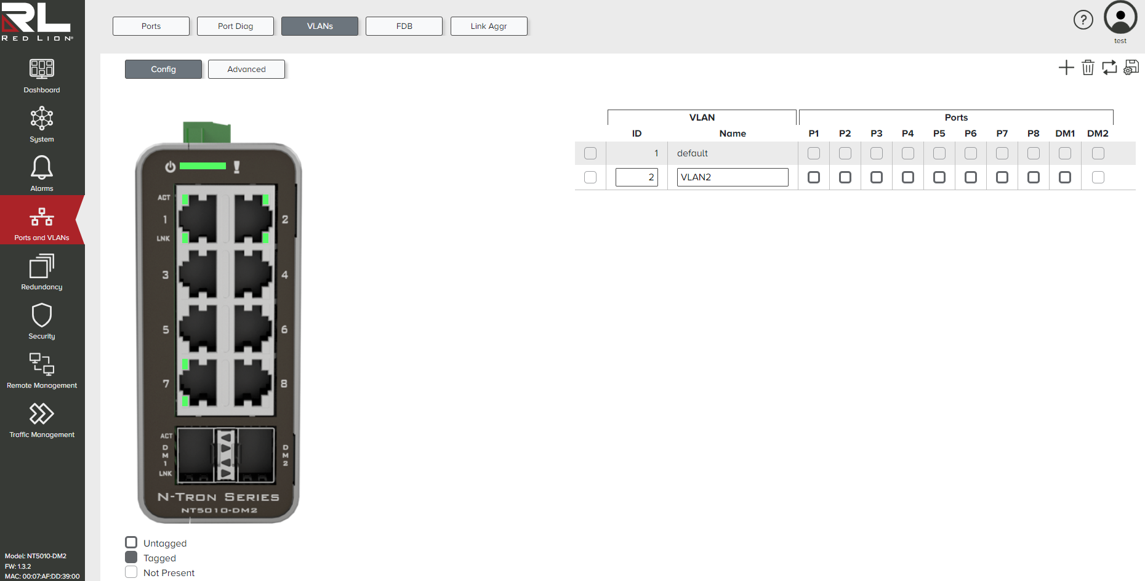
Task: Click port 6 on switch image
Action: [252, 328]
